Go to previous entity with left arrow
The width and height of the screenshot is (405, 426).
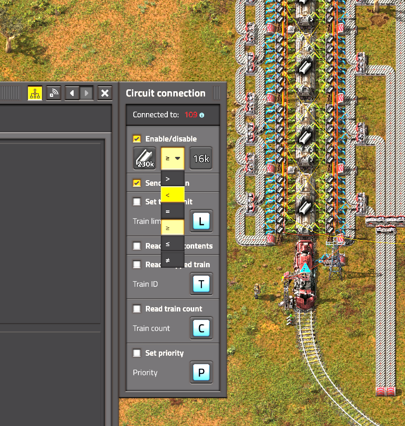click(72, 93)
